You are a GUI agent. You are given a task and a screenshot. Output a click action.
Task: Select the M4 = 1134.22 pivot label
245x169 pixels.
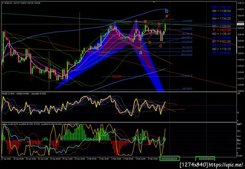221,19
